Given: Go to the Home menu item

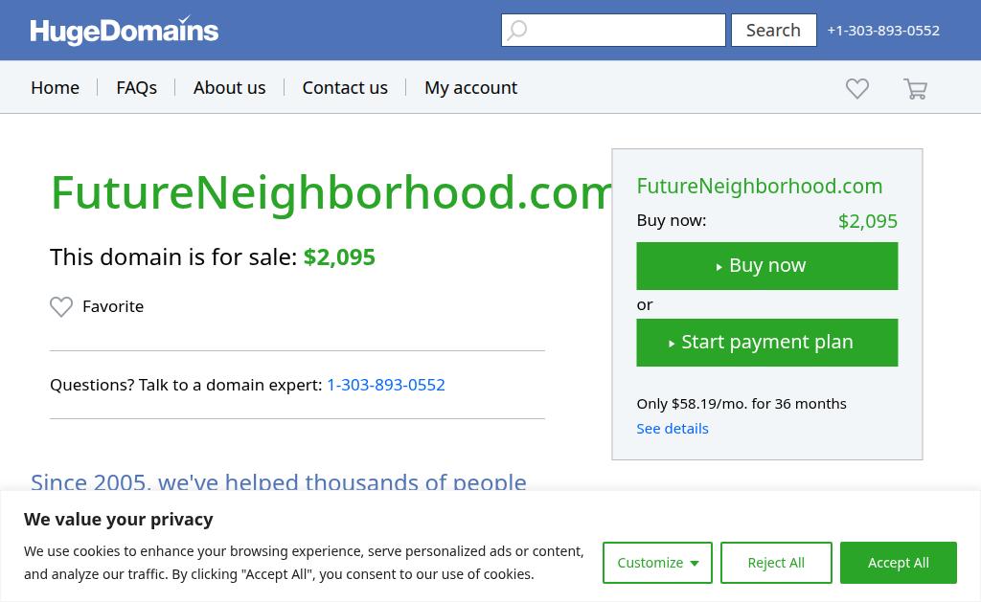Looking at the screenshot, I should (x=55, y=87).
